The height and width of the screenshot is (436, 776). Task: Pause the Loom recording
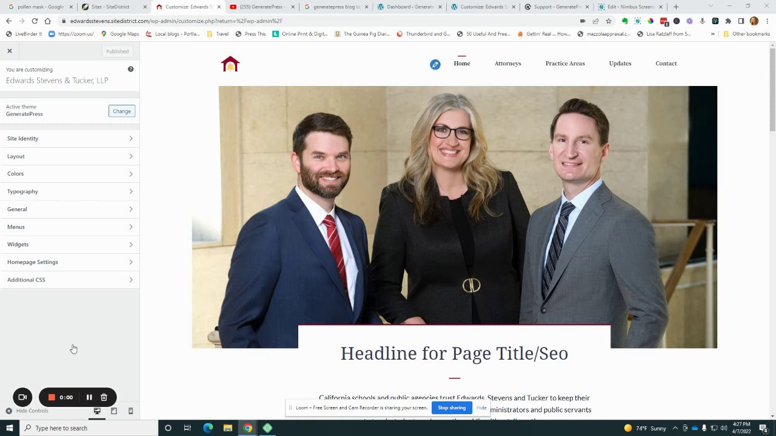tap(89, 397)
